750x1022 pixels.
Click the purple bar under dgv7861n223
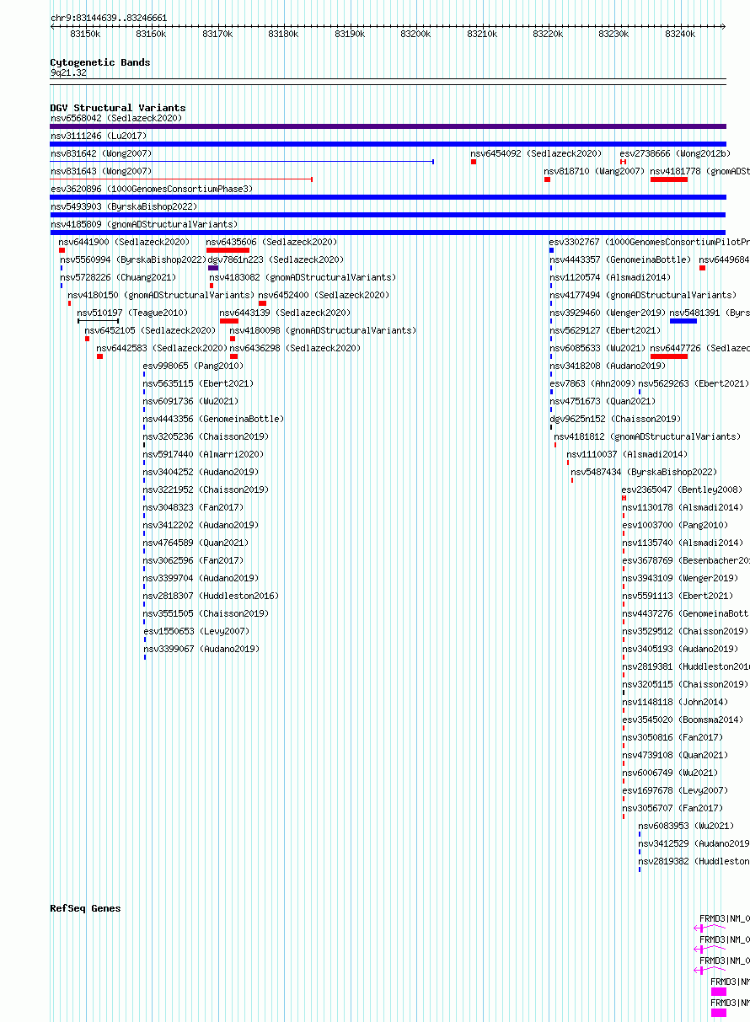point(213,268)
